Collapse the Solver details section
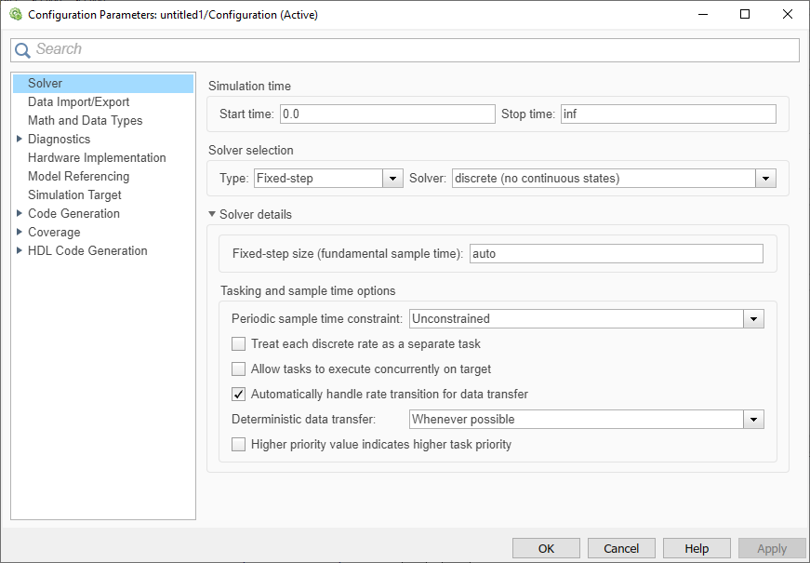Viewport: 810px width, 563px height. [213, 215]
